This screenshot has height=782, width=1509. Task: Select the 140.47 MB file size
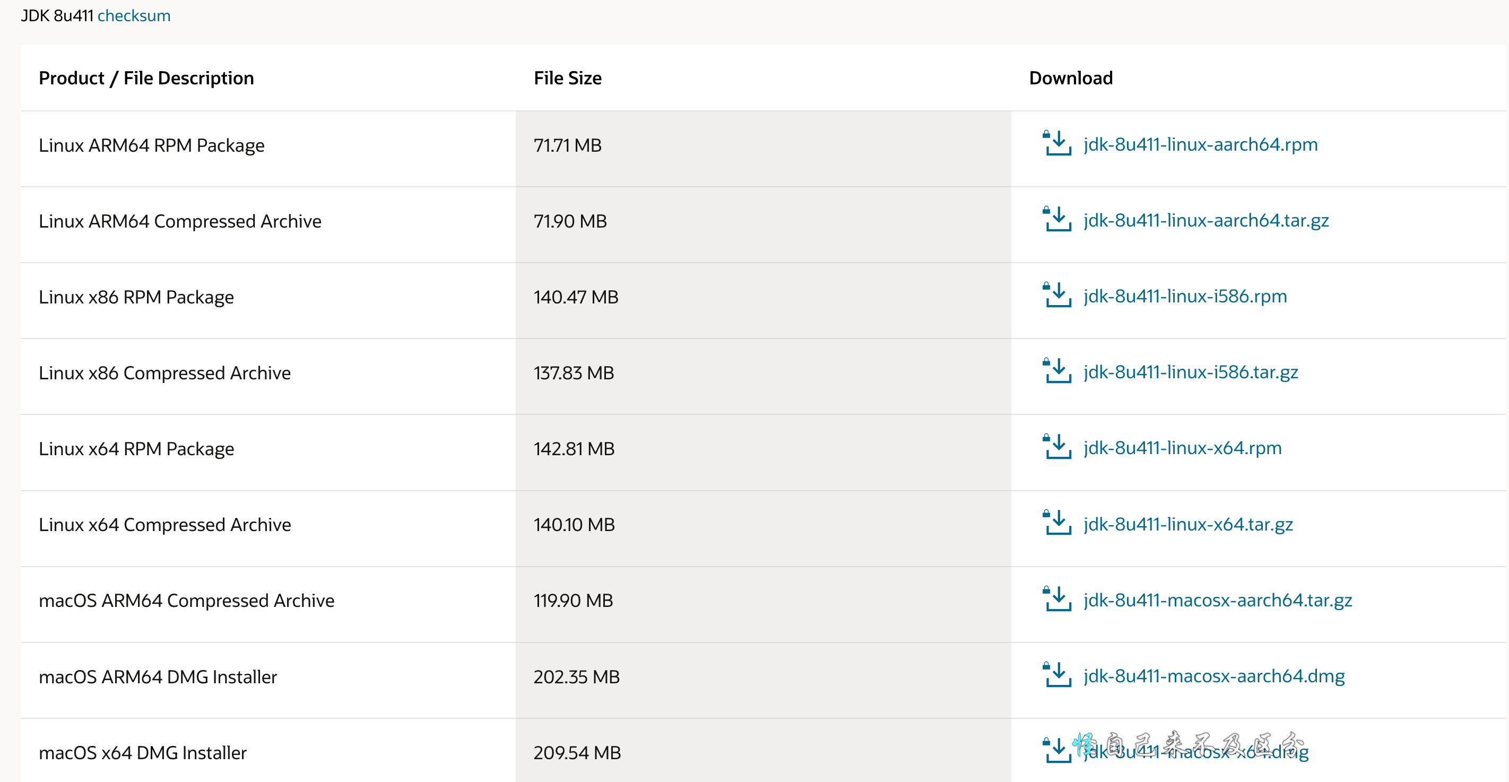(576, 297)
